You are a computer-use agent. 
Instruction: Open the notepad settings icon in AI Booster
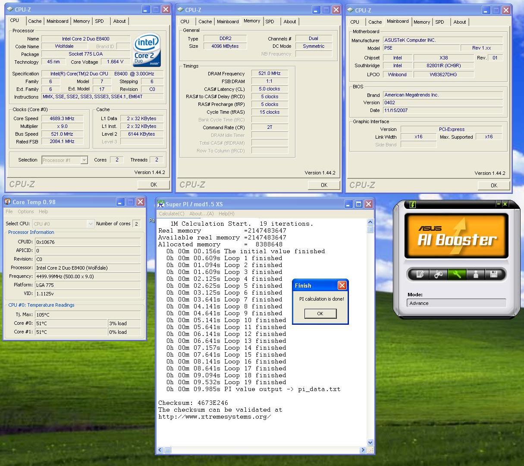coord(420,274)
